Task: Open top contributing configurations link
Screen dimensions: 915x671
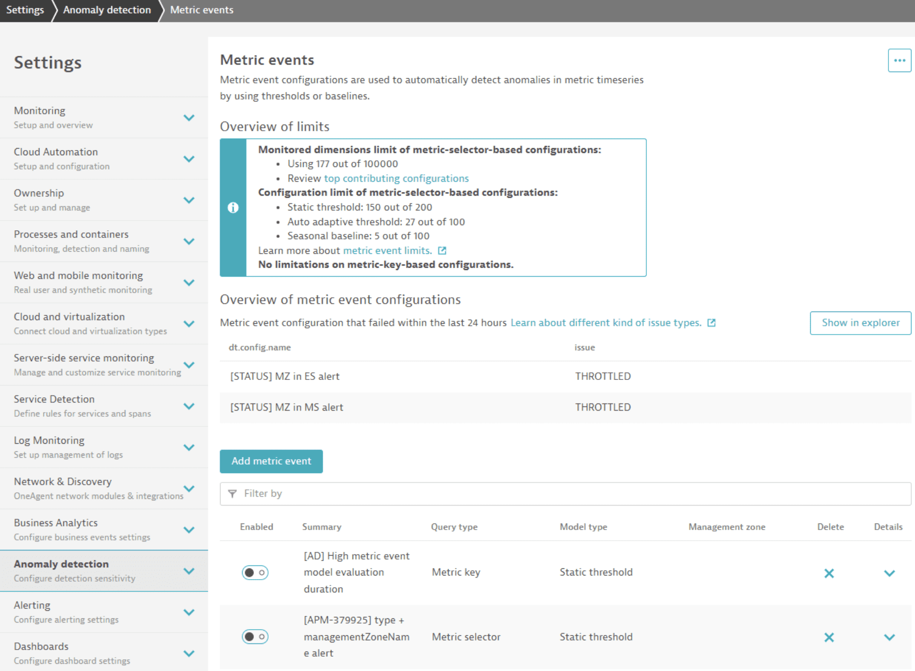Action: [x=396, y=178]
